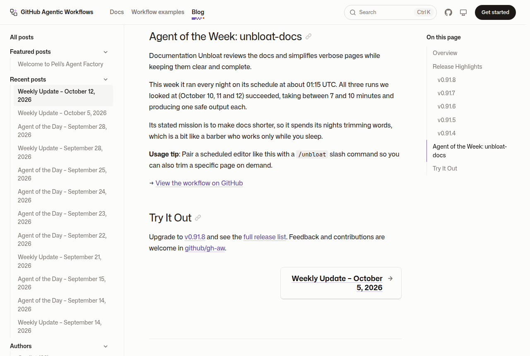This screenshot has height=356, width=530.
Task: Open next post Weekly Update – October 5, 2026 card
Action: (341, 283)
